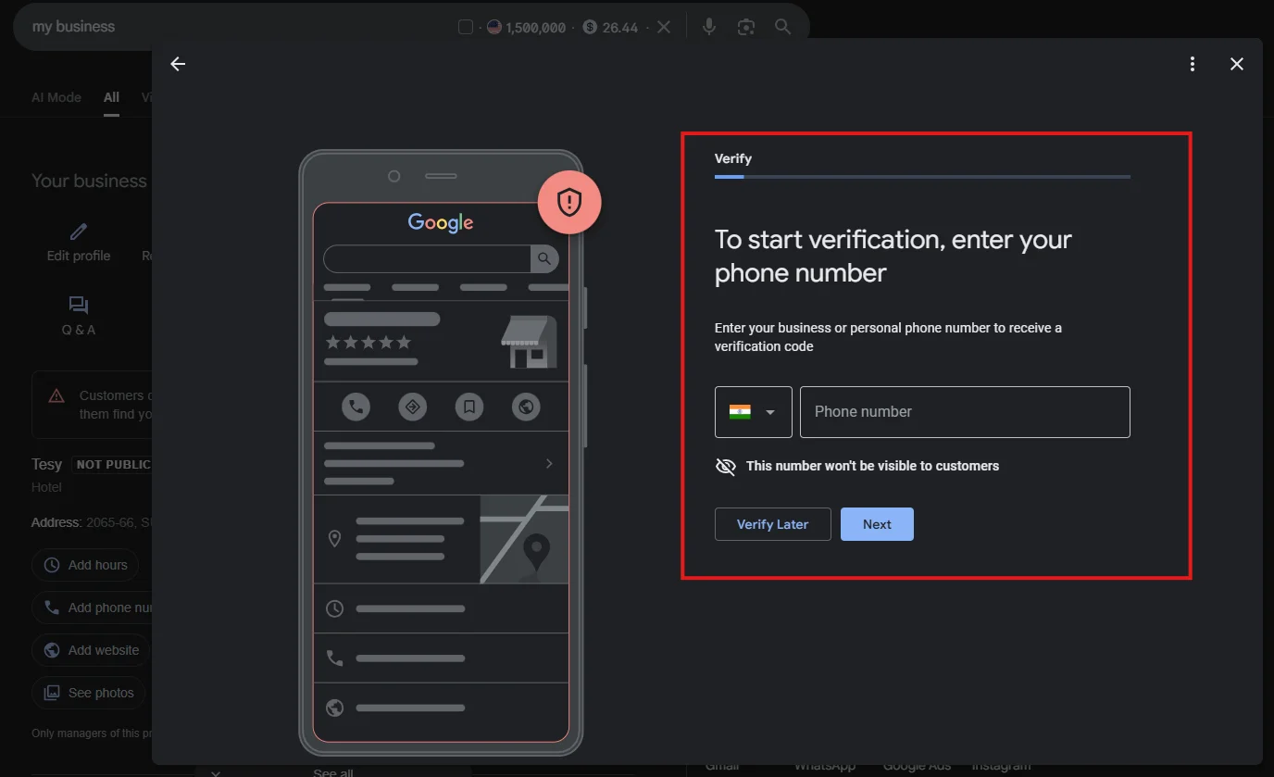Choose Verify Later

772,523
